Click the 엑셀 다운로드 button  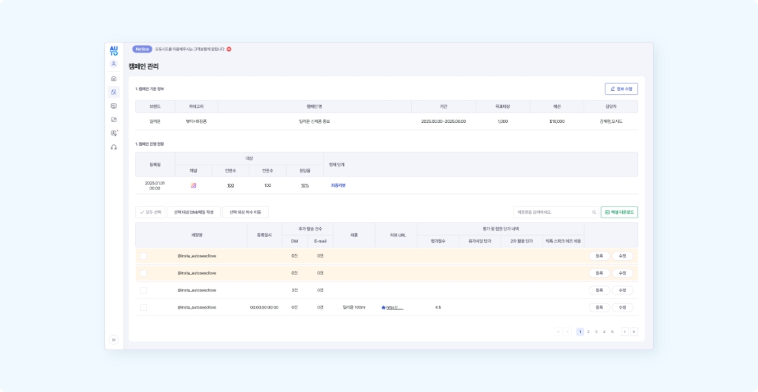tap(619, 212)
